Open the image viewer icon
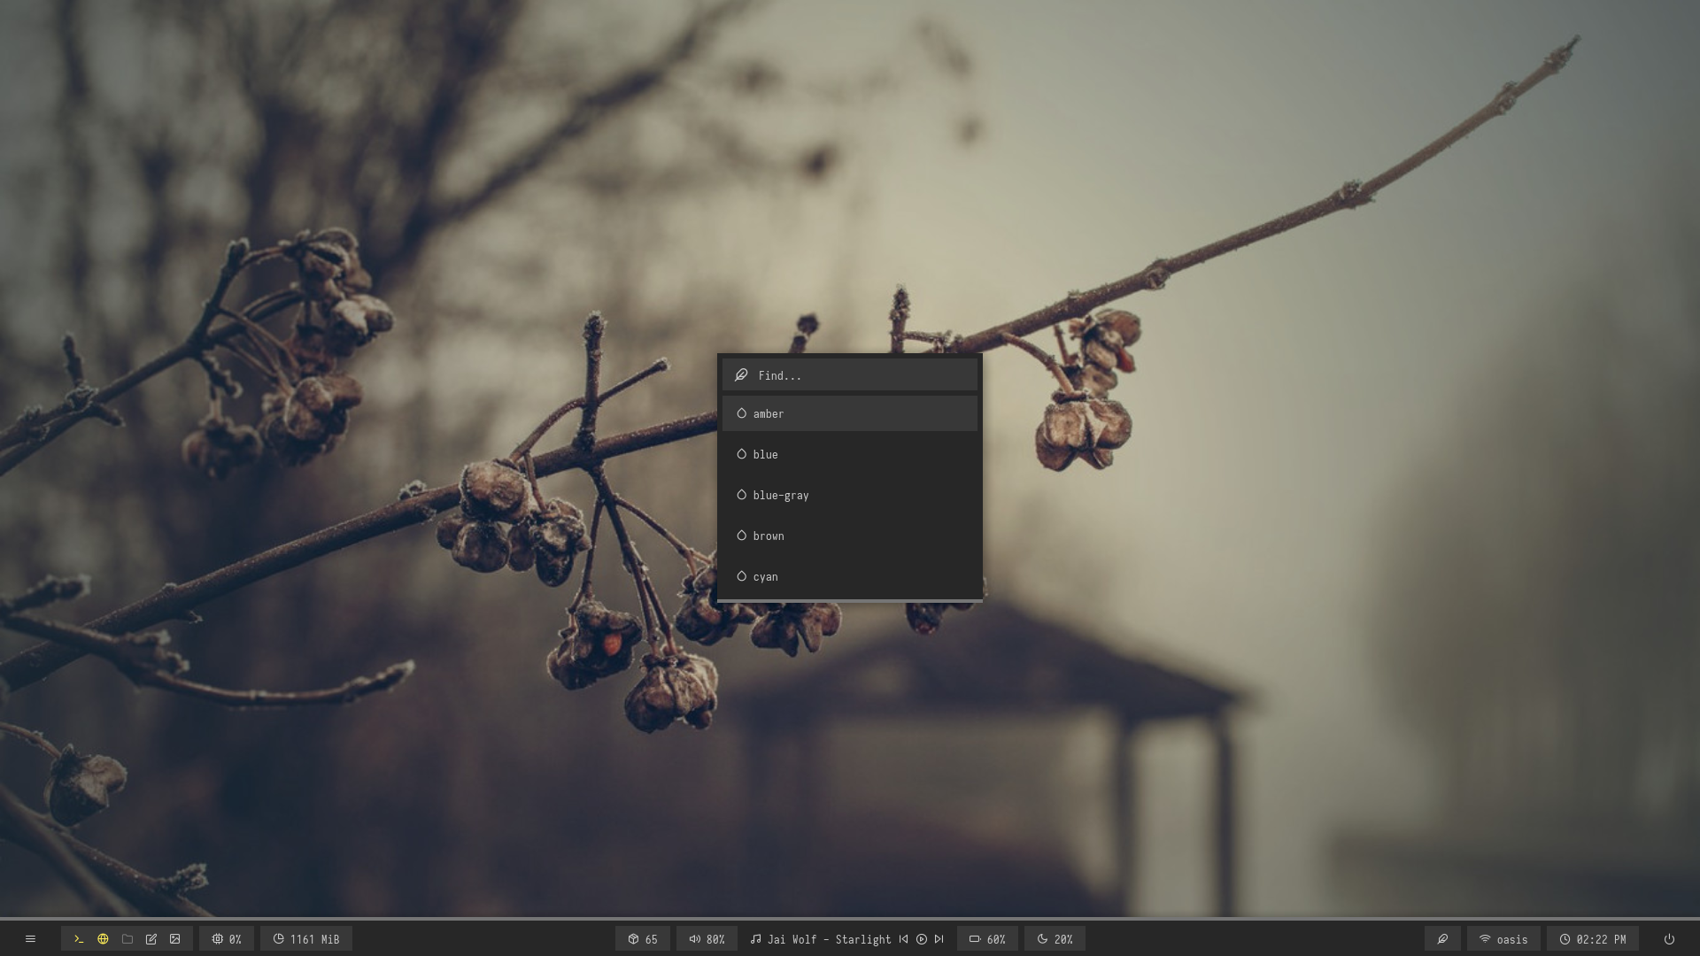 [x=175, y=939]
